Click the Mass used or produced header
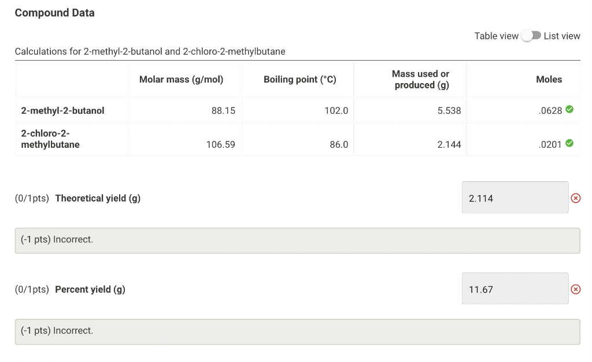592x362 pixels. pyautogui.click(x=421, y=79)
